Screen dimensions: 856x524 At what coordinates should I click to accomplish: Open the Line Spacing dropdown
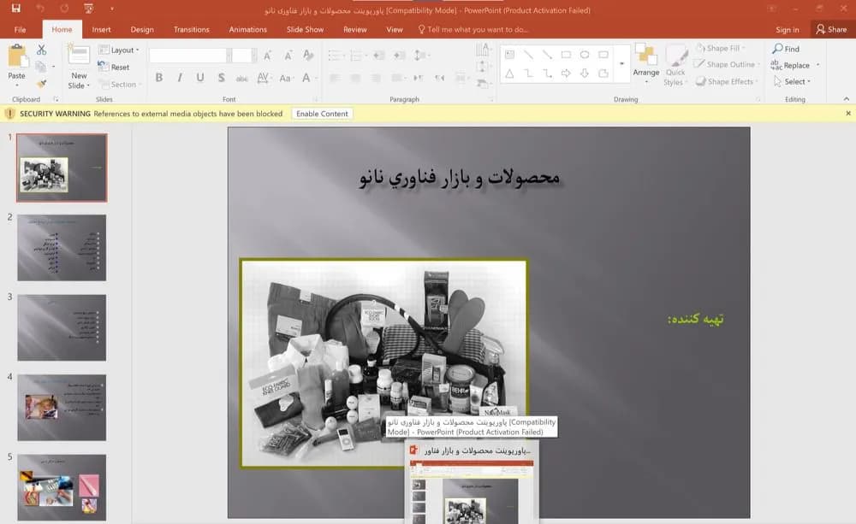point(421,55)
